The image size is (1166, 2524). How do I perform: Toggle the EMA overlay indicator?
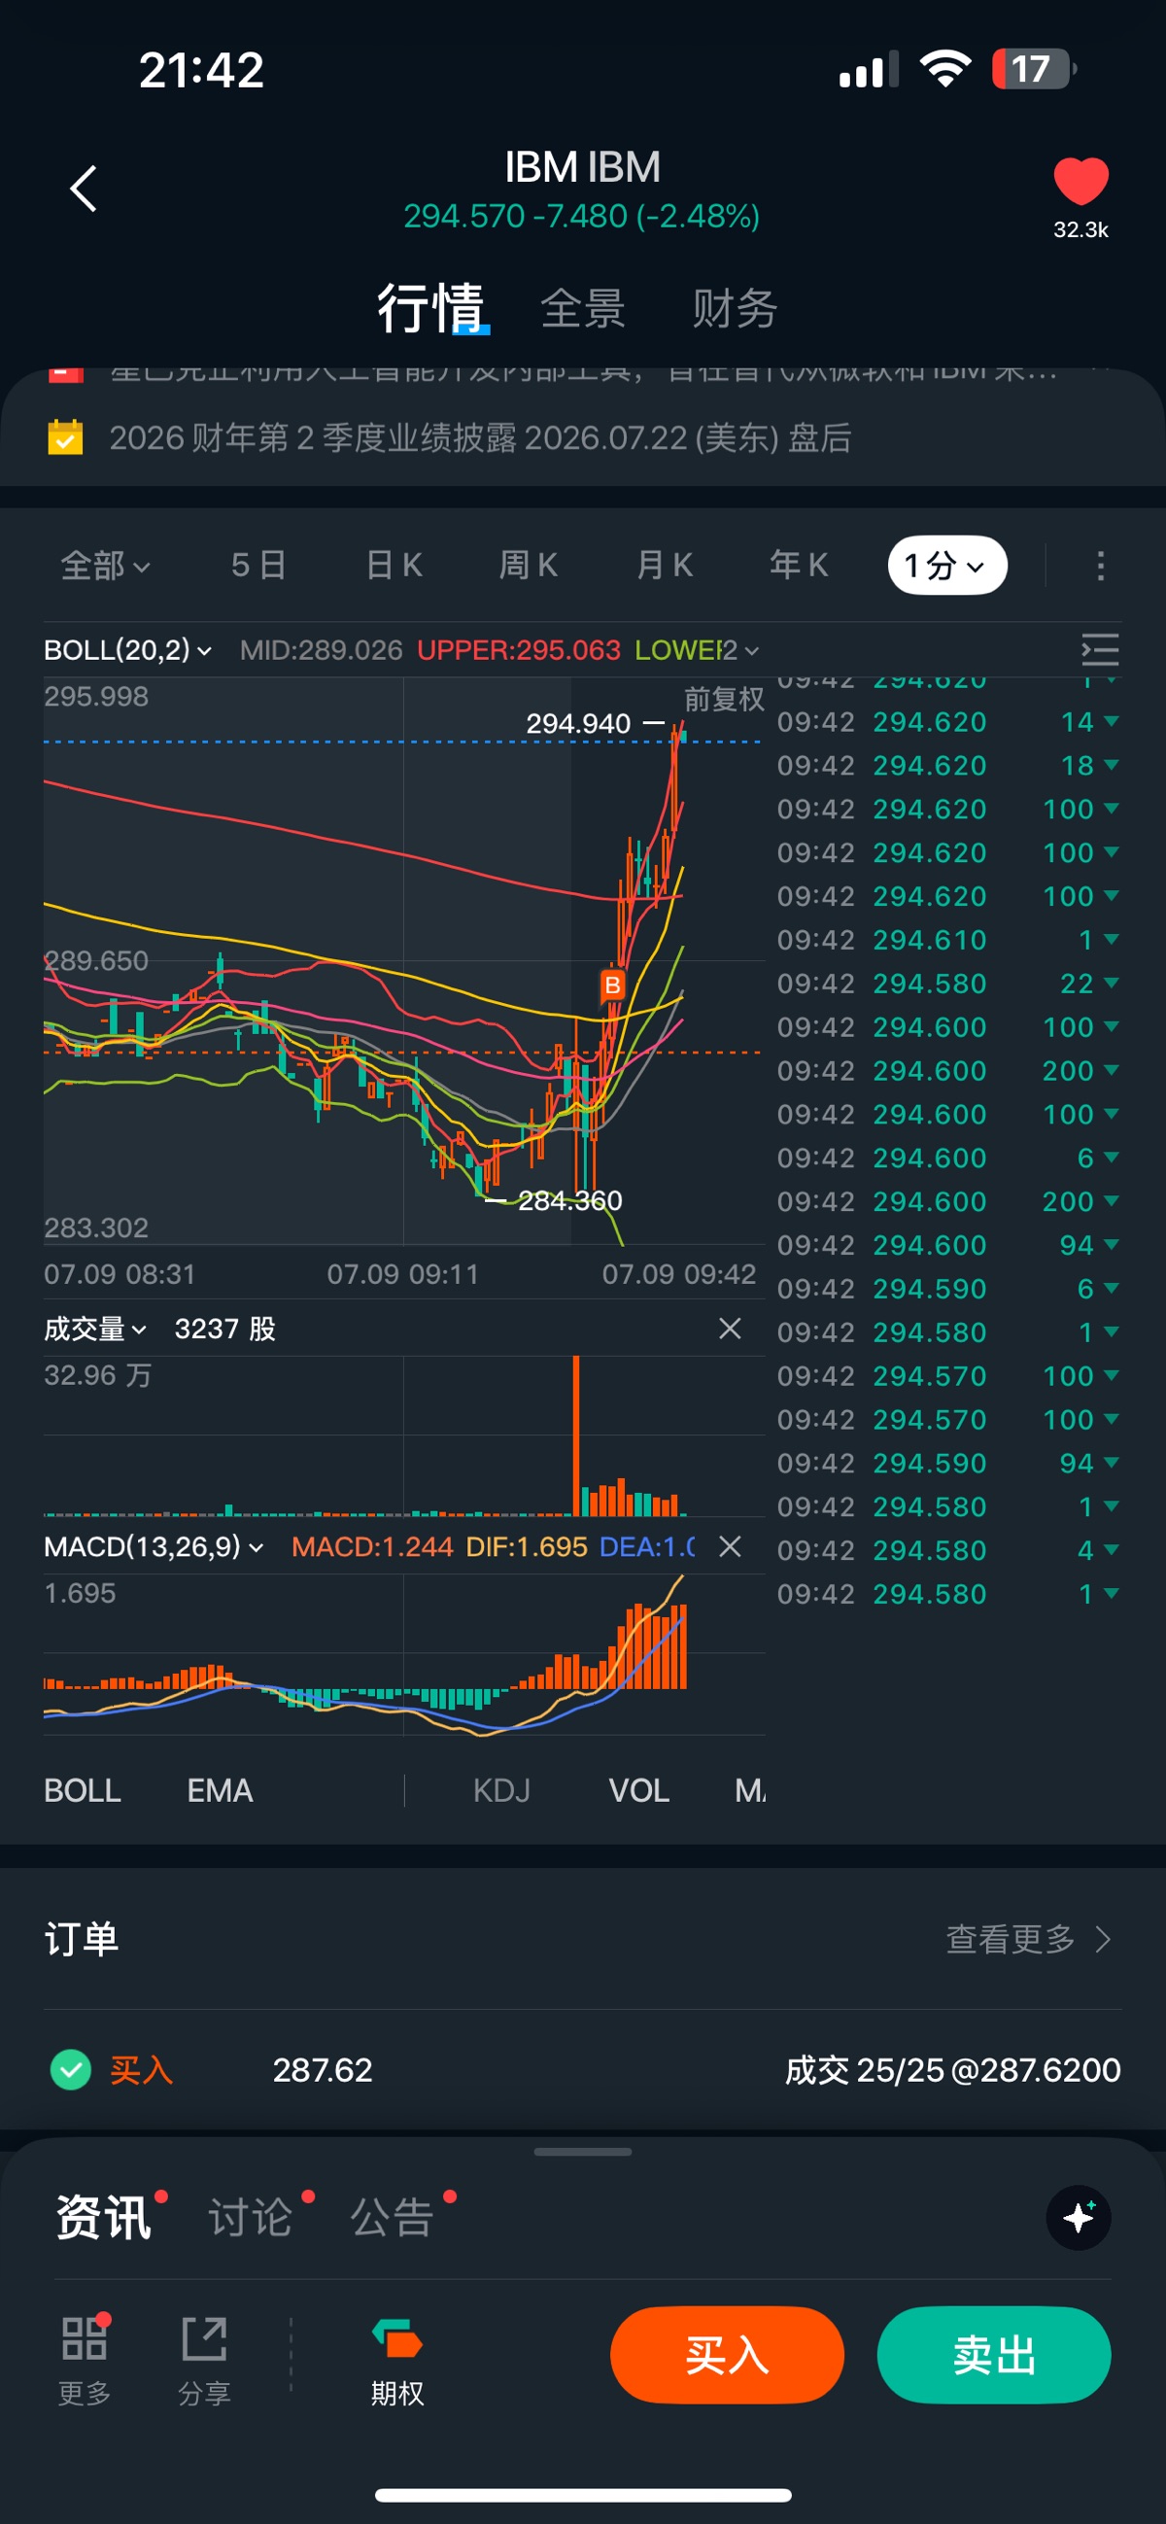220,1790
